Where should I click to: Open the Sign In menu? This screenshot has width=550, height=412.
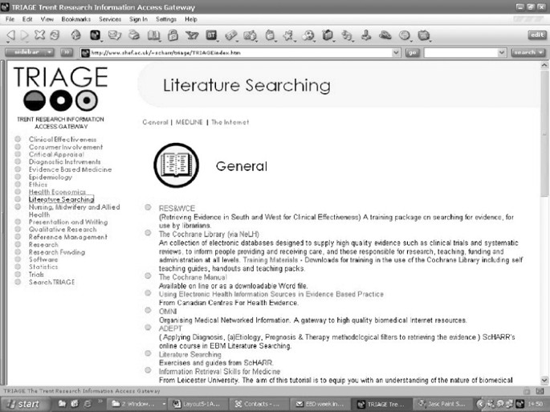(x=138, y=19)
